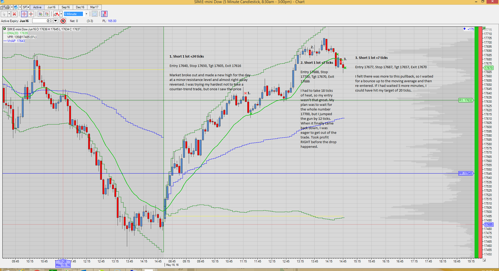The height and width of the screenshot is (271, 499).
Task: Click the green A auto-scale button
Action: click(x=484, y=28)
